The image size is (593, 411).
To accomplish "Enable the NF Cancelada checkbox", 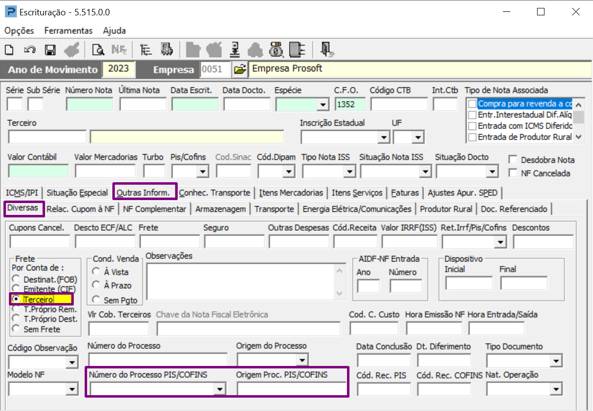I will pos(513,173).
